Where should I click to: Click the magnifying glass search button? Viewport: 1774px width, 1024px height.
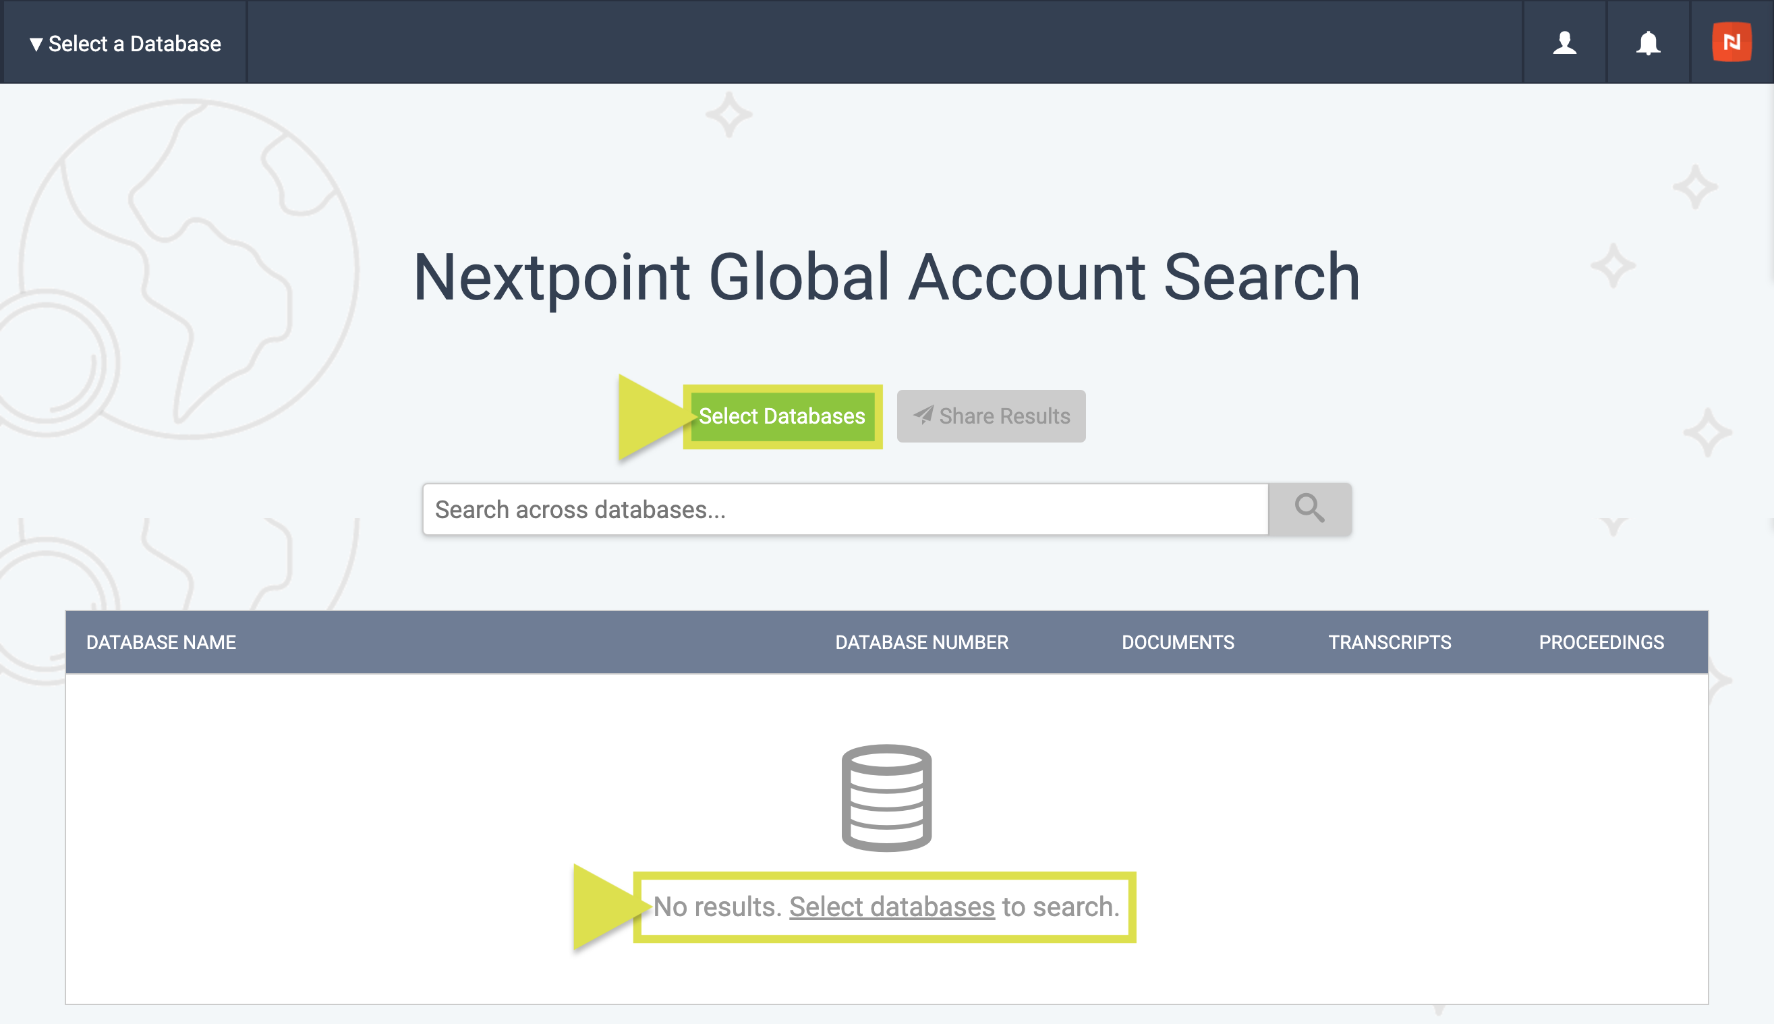1309,509
